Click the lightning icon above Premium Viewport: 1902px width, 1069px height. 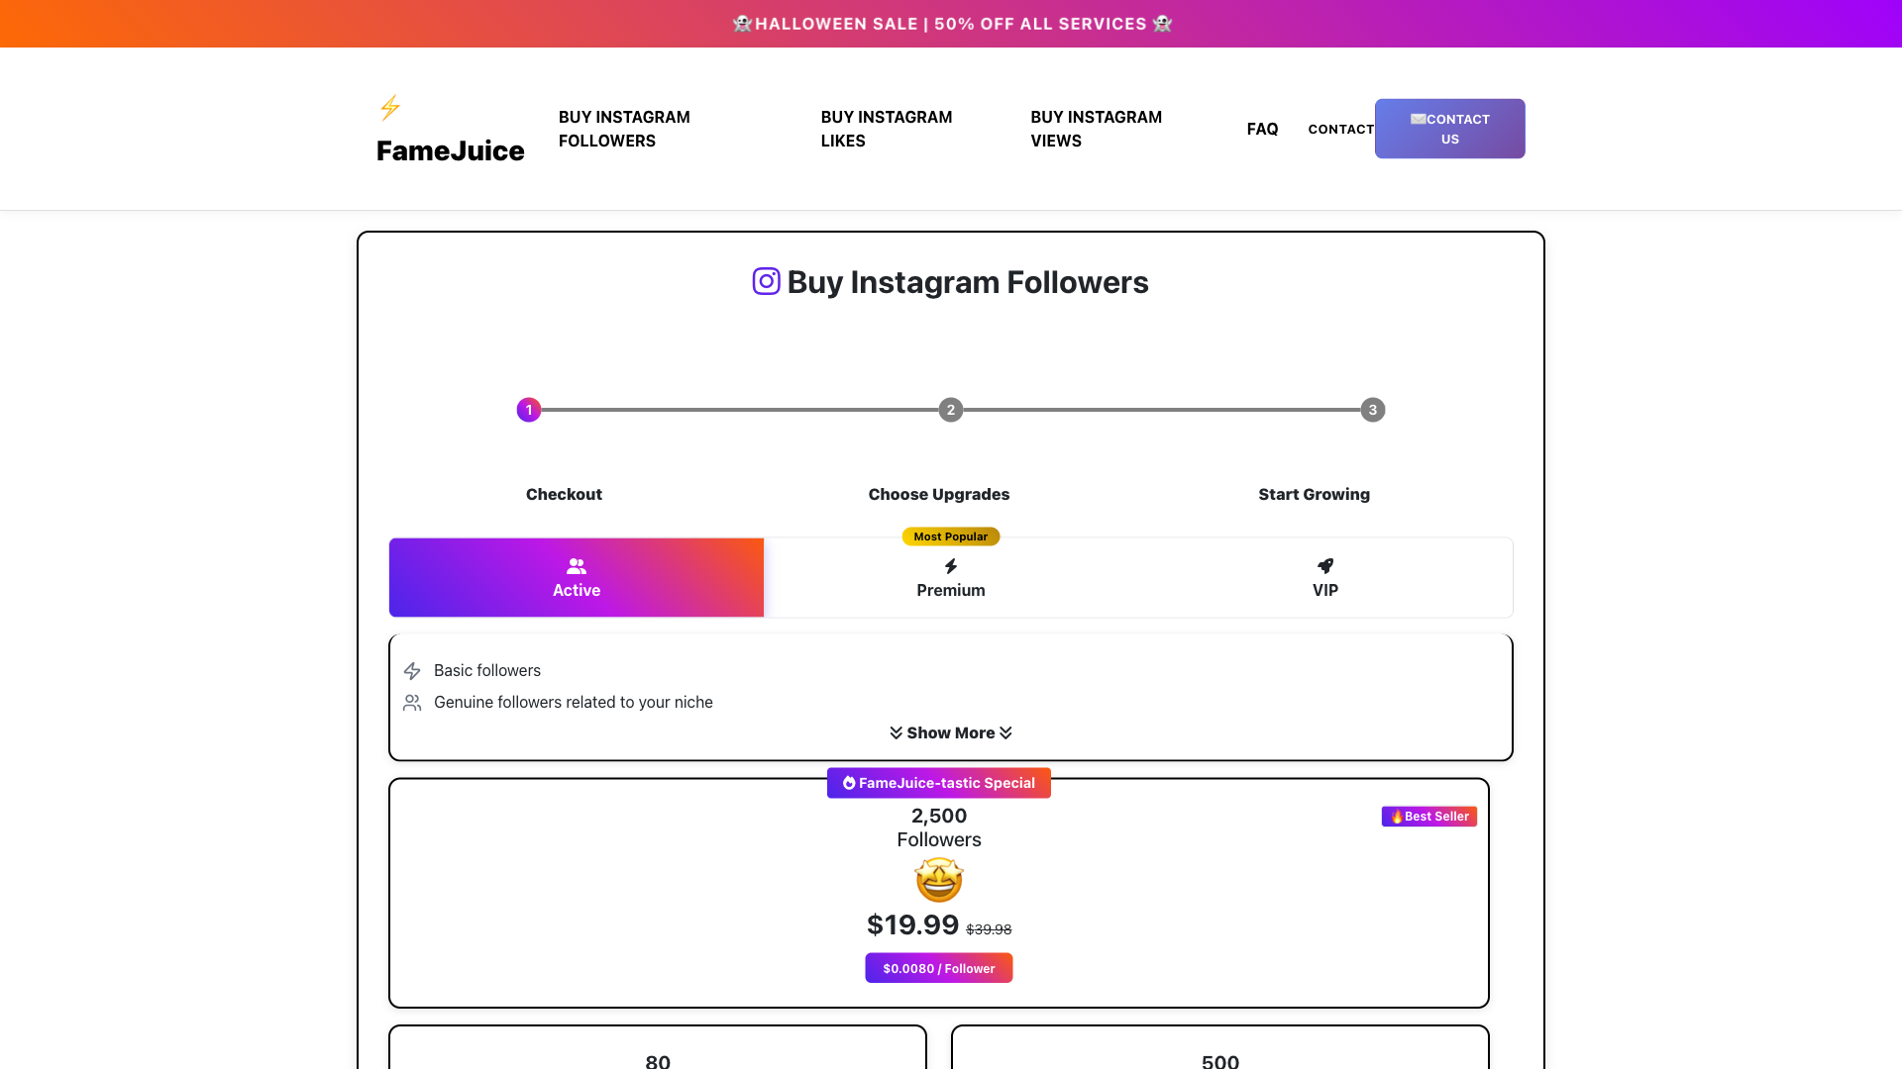pyautogui.click(x=951, y=566)
